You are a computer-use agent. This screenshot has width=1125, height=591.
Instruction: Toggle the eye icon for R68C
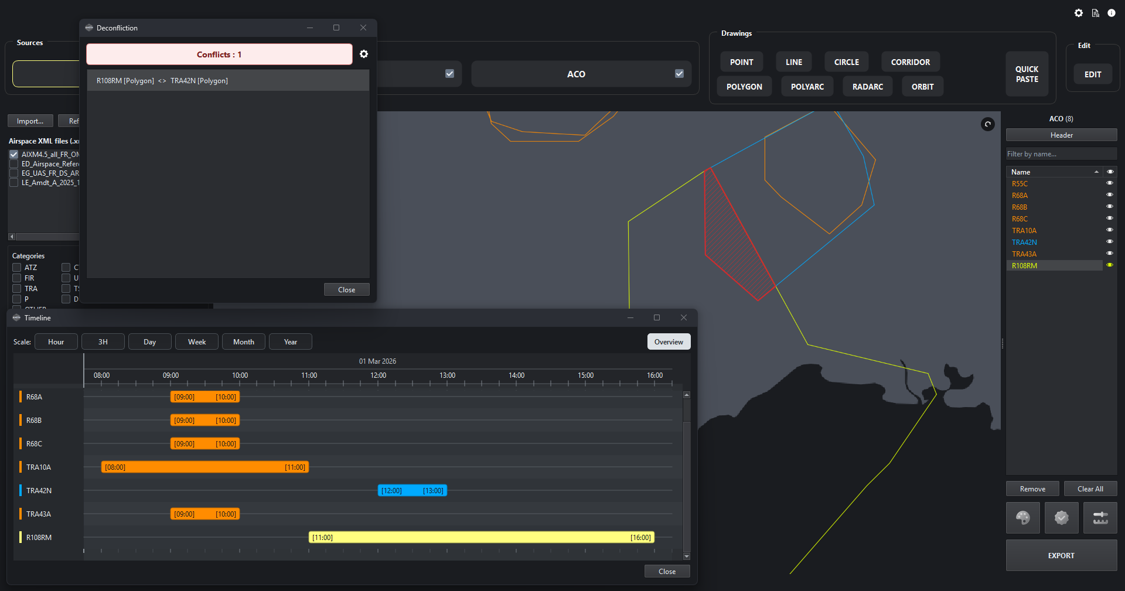tap(1110, 218)
